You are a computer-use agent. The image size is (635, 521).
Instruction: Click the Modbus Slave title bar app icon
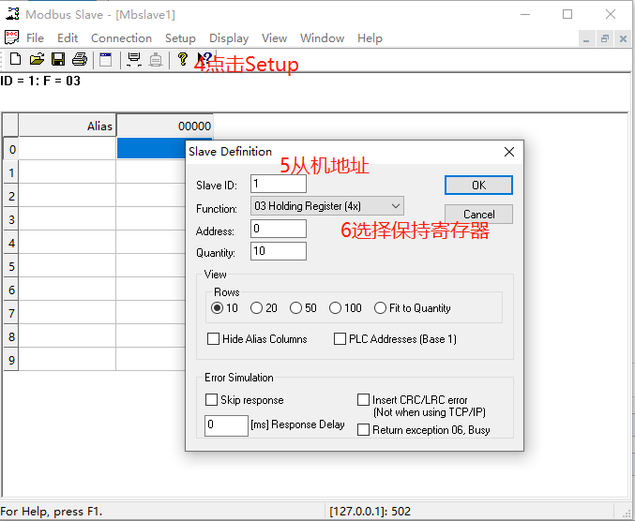pyautogui.click(x=12, y=14)
